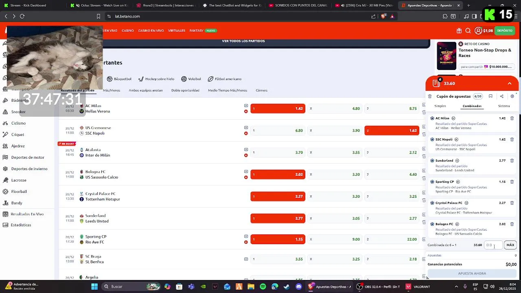The image size is (521, 293).
Task: Click the APUESTA AHORA button
Action: click(x=472, y=273)
